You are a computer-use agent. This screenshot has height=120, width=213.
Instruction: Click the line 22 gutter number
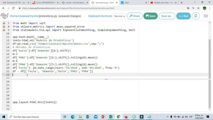8,75
